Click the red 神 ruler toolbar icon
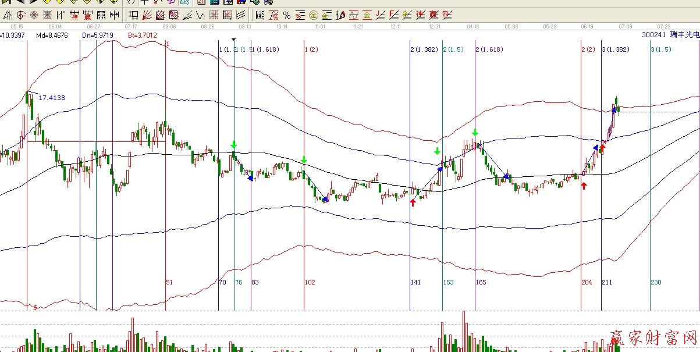This screenshot has height=352, width=700. click(74, 15)
